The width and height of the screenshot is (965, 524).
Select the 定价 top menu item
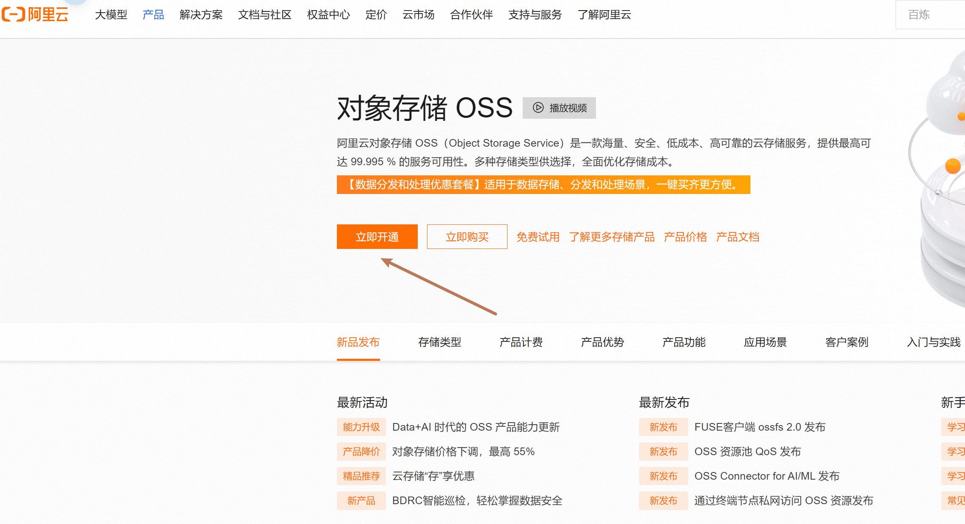(x=376, y=15)
